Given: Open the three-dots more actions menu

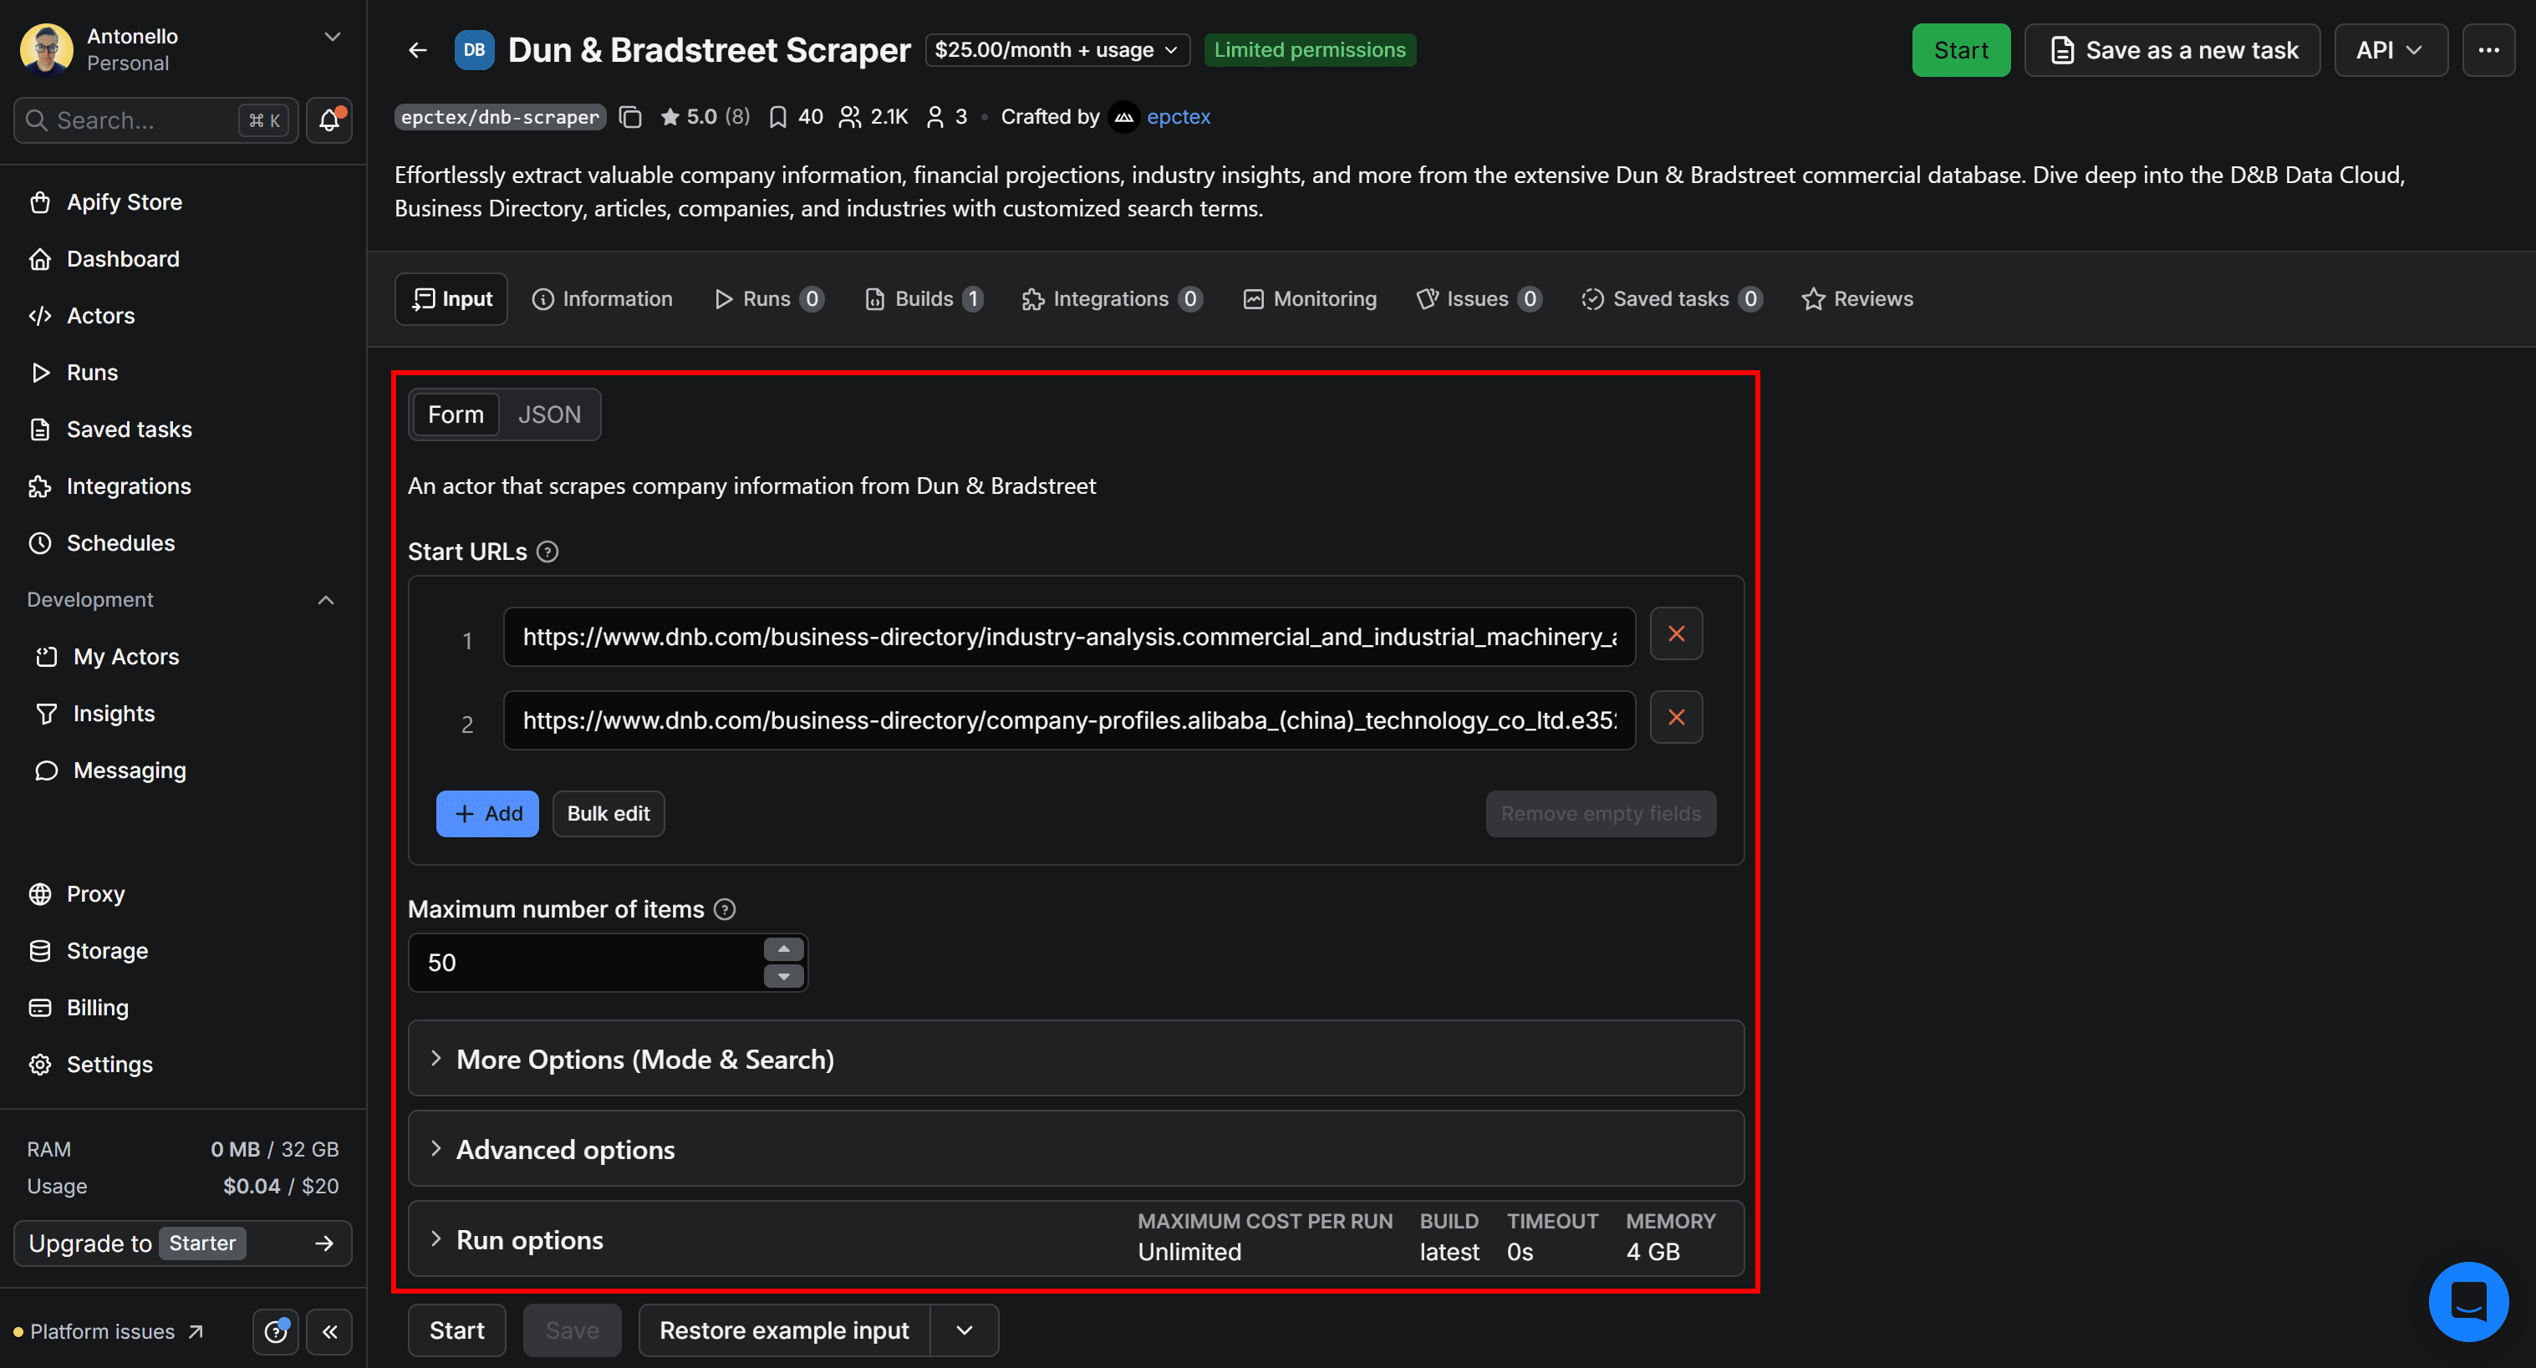Looking at the screenshot, I should pos(2488,50).
